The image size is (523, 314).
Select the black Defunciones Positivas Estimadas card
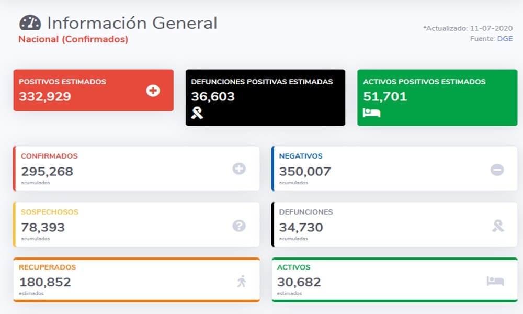(x=265, y=97)
